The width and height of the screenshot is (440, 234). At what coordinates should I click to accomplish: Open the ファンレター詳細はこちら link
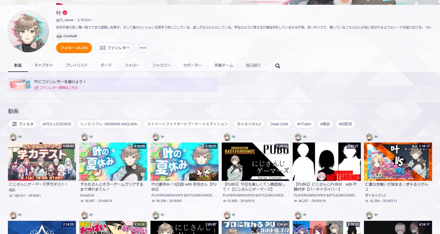(x=56, y=88)
